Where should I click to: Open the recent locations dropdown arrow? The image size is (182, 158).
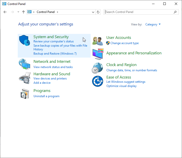point(18,12)
